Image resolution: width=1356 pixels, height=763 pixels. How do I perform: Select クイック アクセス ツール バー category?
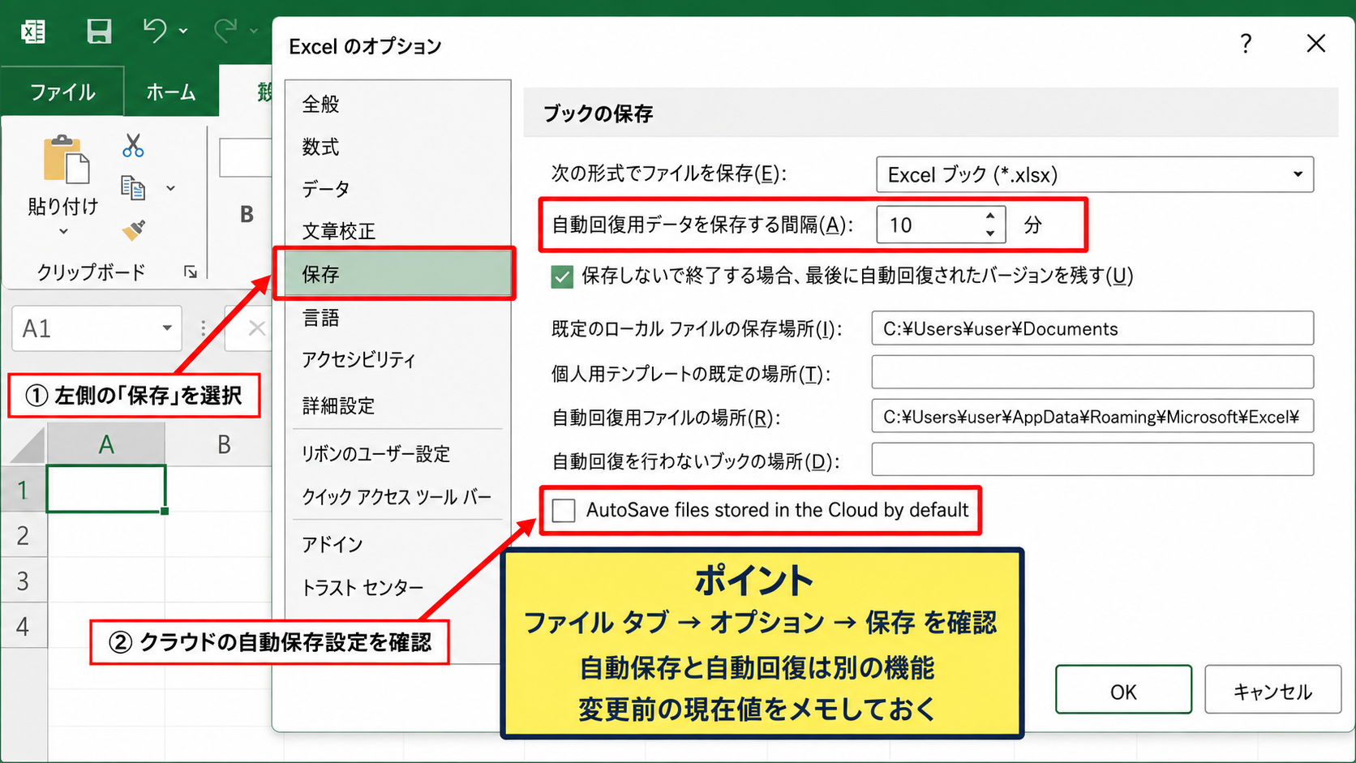click(x=398, y=496)
